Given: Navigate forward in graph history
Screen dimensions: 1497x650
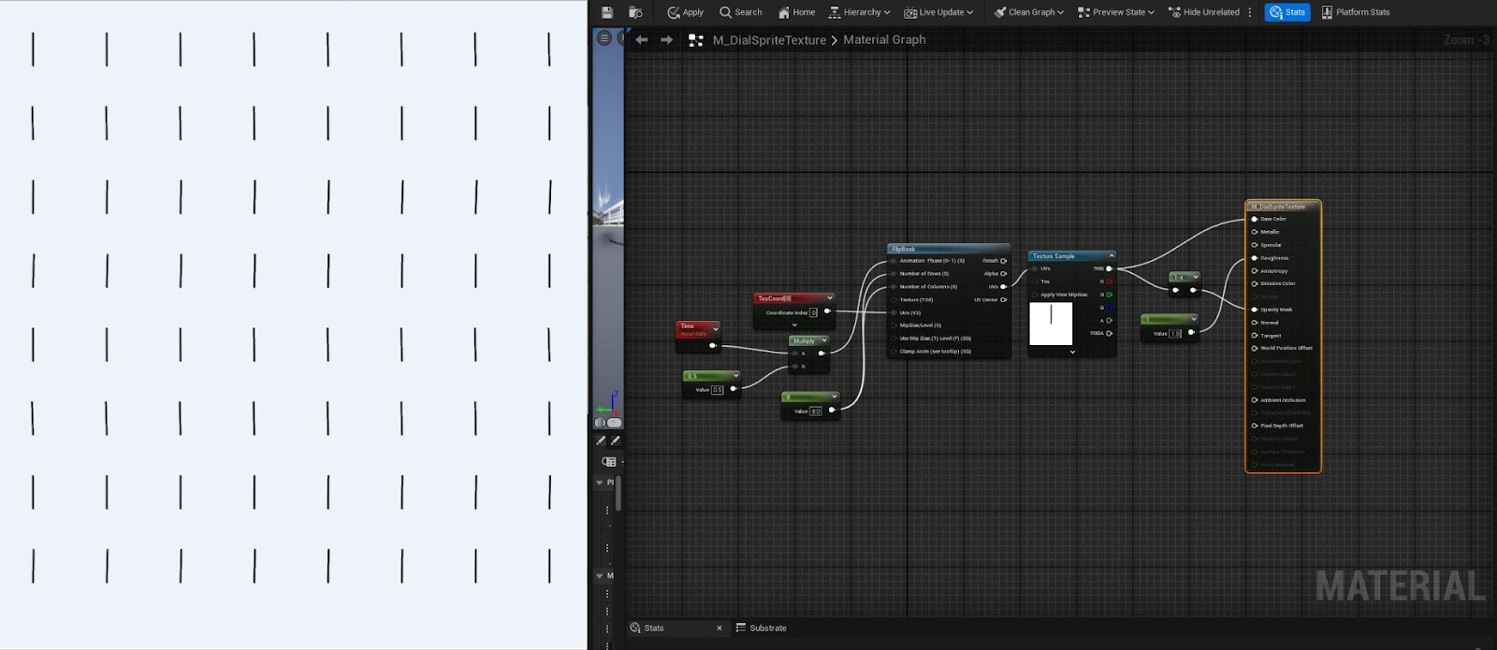Looking at the screenshot, I should pyautogui.click(x=666, y=39).
